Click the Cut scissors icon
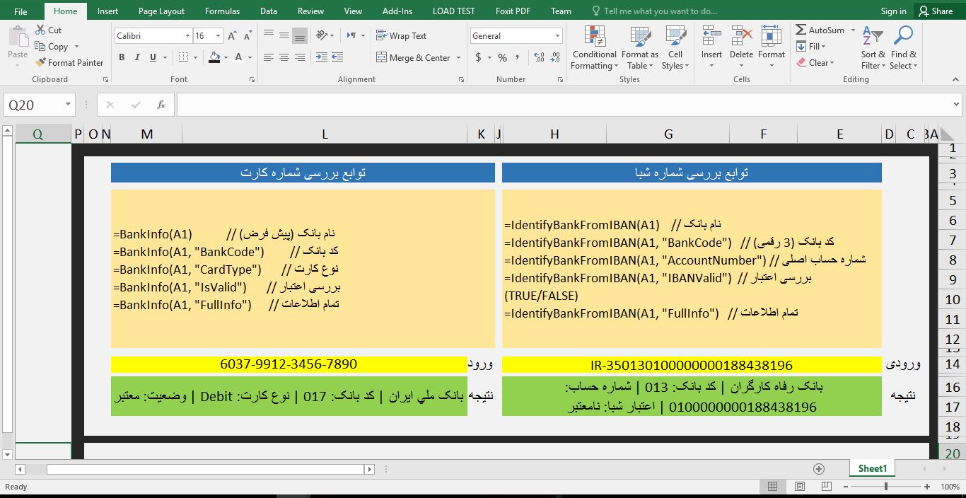The width and height of the screenshot is (966, 498). tap(40, 30)
